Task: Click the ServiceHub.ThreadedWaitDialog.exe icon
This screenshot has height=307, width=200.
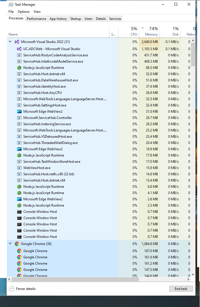Action: (x=19, y=143)
